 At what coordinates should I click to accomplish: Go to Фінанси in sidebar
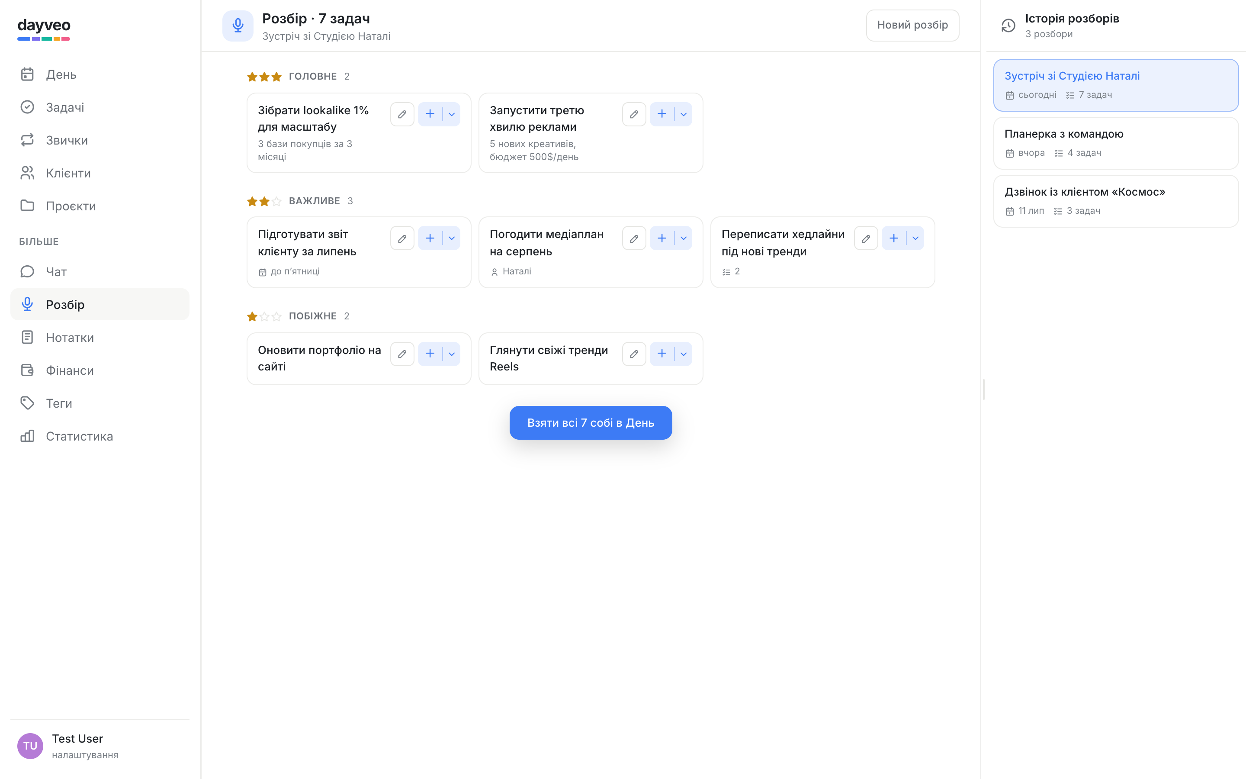(100, 370)
